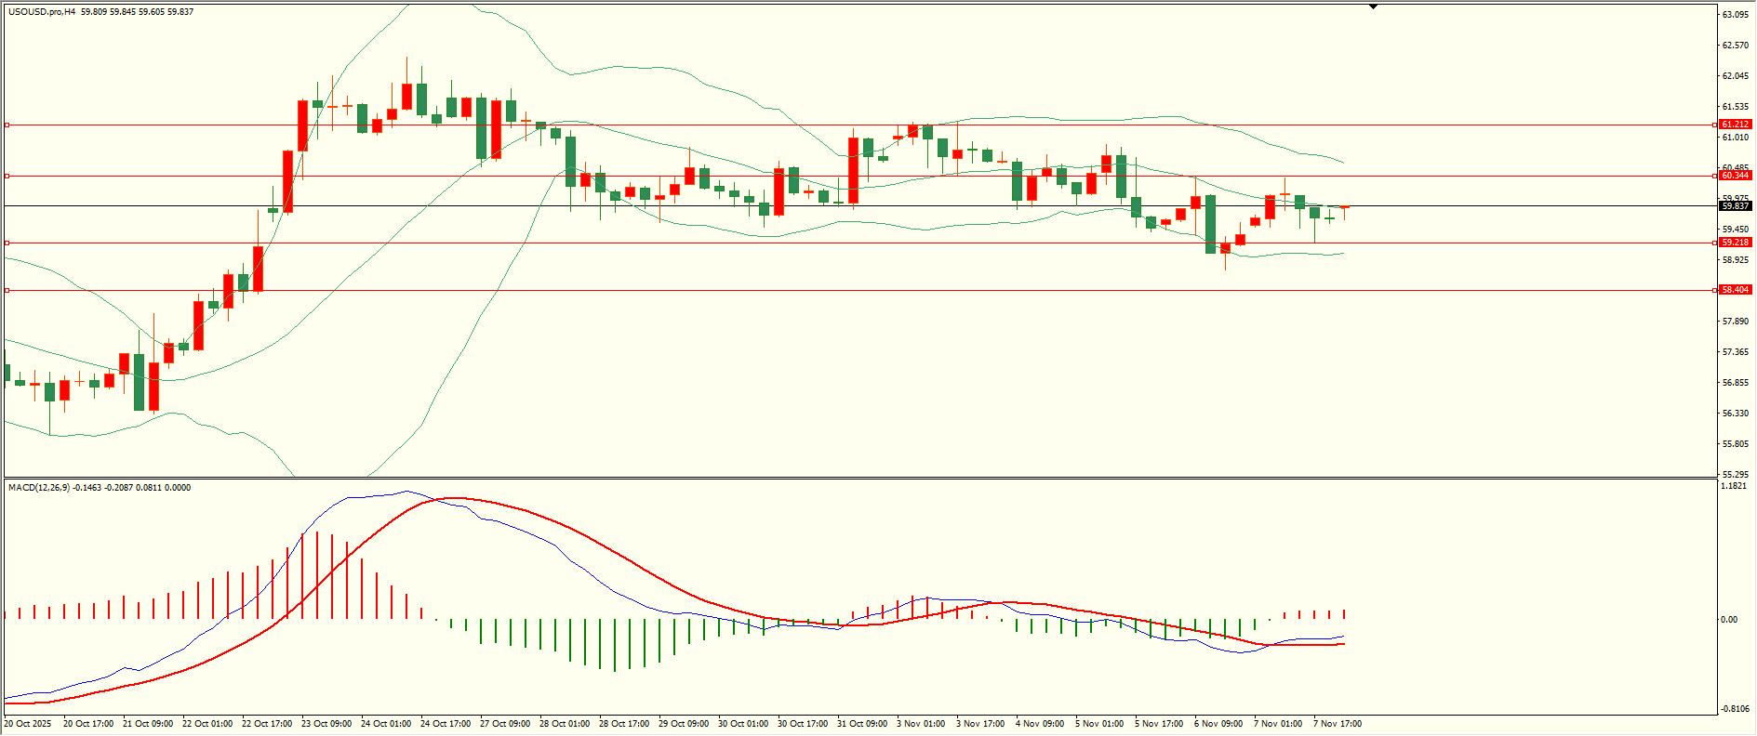Select left anchor square of 58.404 line
This screenshot has width=1757, height=736.
[7, 290]
